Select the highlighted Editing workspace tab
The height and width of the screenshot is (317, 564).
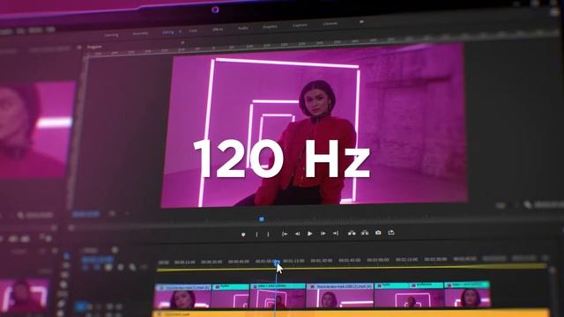[x=168, y=32]
